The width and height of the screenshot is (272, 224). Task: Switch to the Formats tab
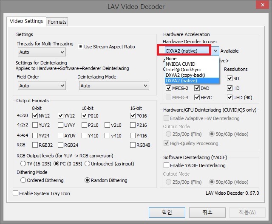(x=57, y=22)
